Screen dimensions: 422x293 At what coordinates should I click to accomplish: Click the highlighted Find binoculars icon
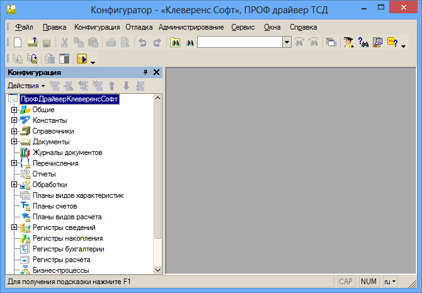coord(175,43)
